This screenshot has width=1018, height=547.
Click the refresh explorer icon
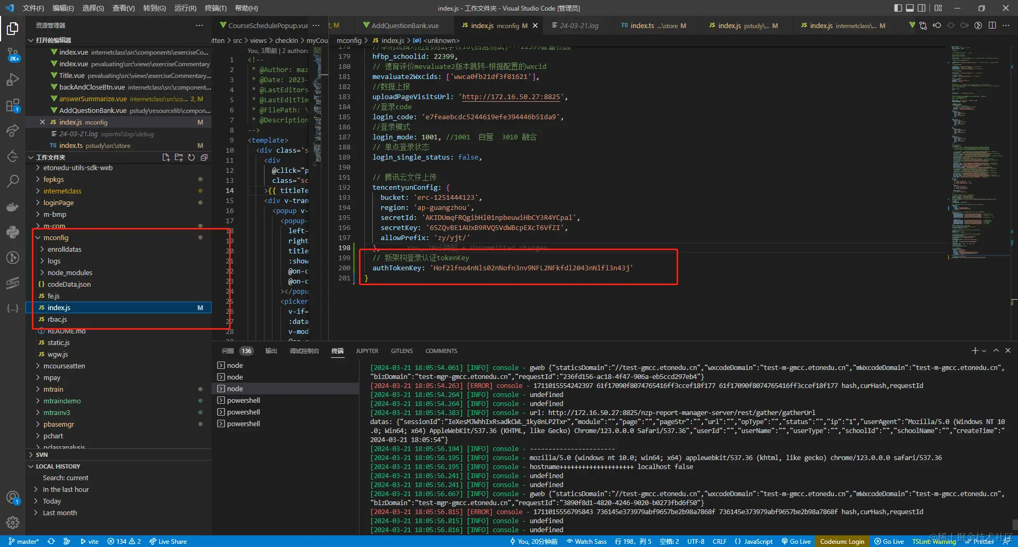coord(191,157)
